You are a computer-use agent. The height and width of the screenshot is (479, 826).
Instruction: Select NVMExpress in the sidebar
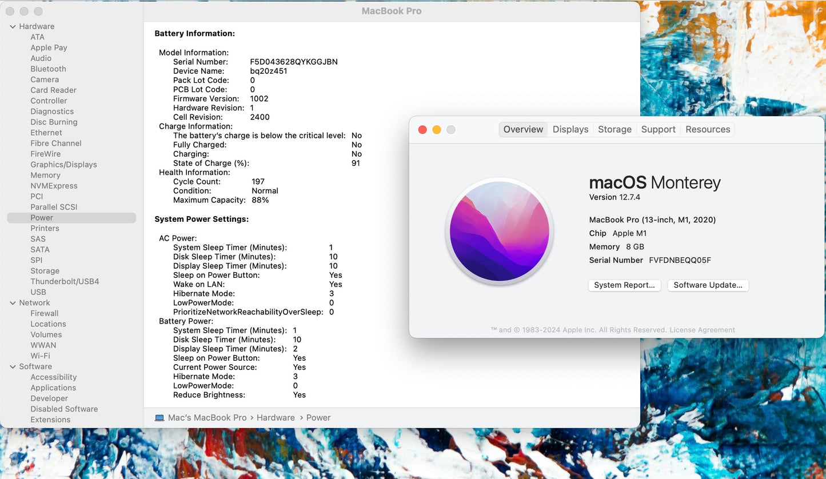click(x=54, y=186)
